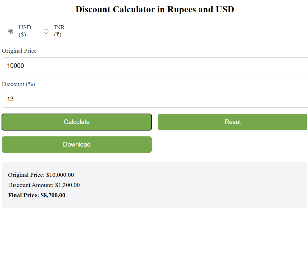308x270 pixels.
Task: Click the Download button
Action: [x=77, y=144]
